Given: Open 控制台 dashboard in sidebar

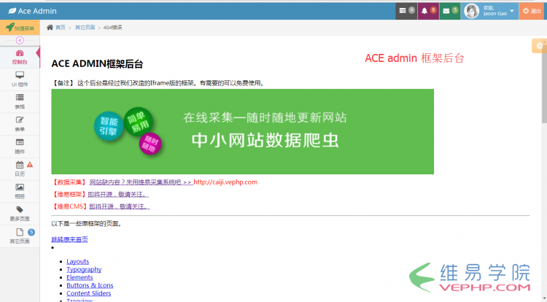Looking at the screenshot, I should [x=20, y=57].
